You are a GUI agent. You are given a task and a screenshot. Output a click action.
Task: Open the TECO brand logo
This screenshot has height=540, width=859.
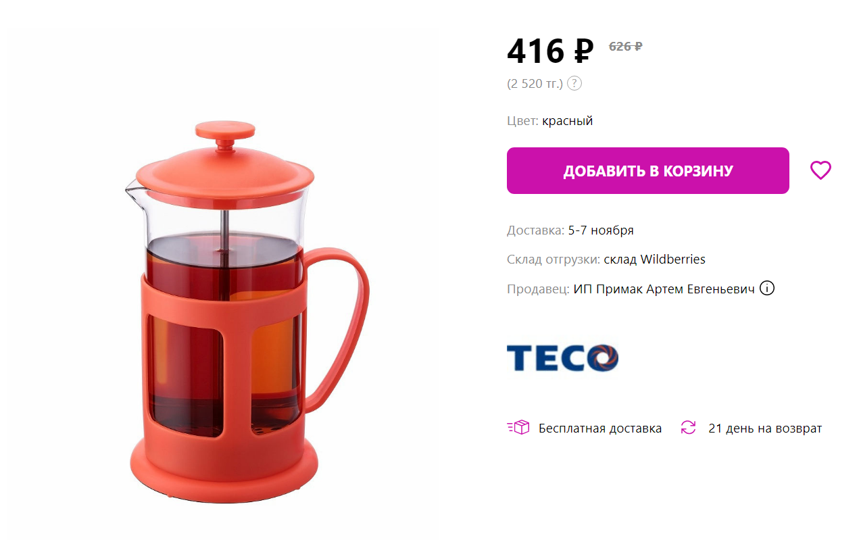[562, 358]
